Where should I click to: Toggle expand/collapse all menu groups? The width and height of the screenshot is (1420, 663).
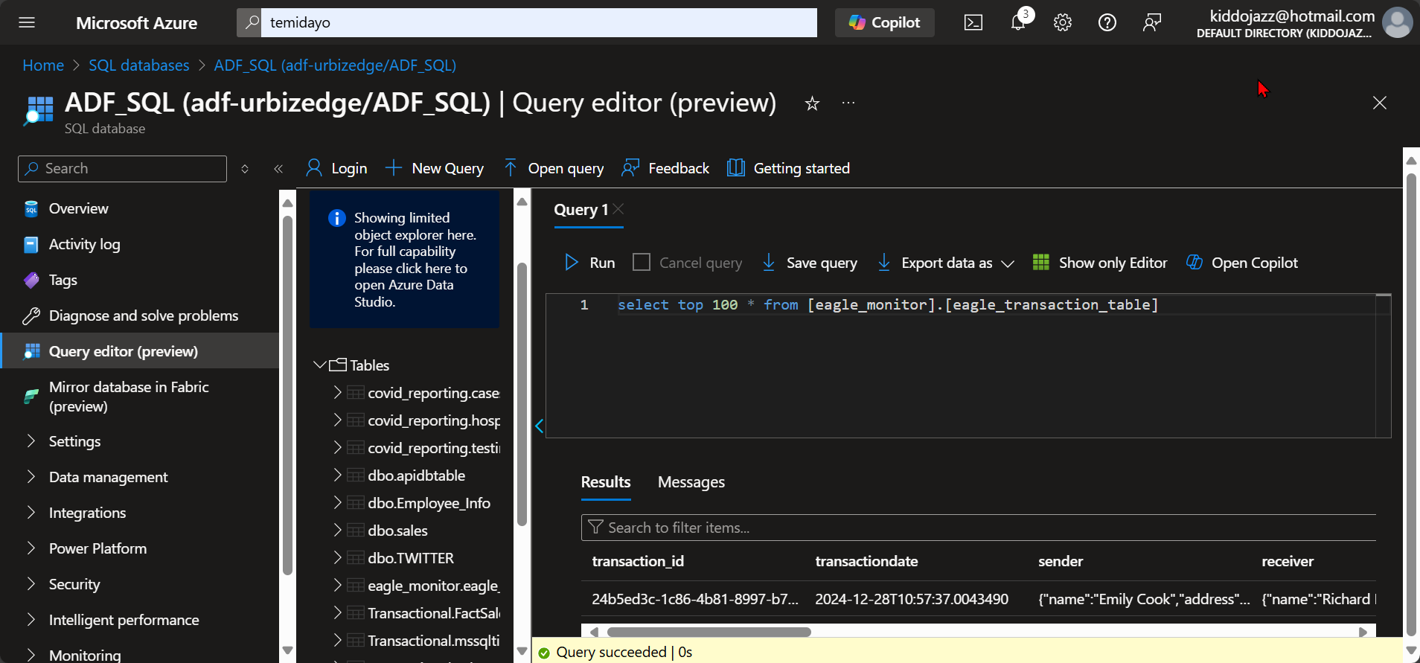245,169
